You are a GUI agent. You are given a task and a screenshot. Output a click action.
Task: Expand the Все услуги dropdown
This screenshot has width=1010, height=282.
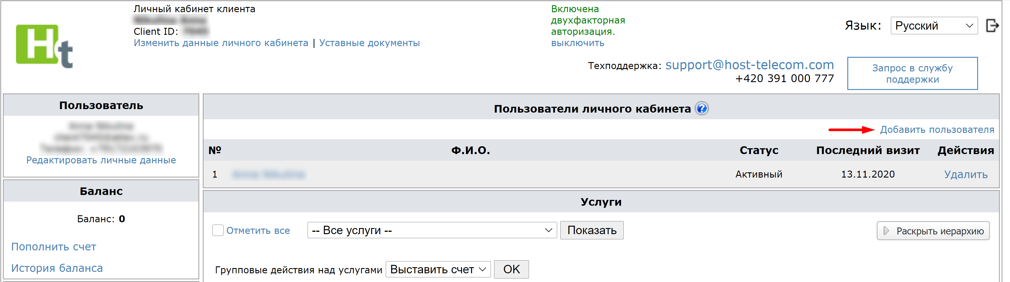tap(432, 230)
